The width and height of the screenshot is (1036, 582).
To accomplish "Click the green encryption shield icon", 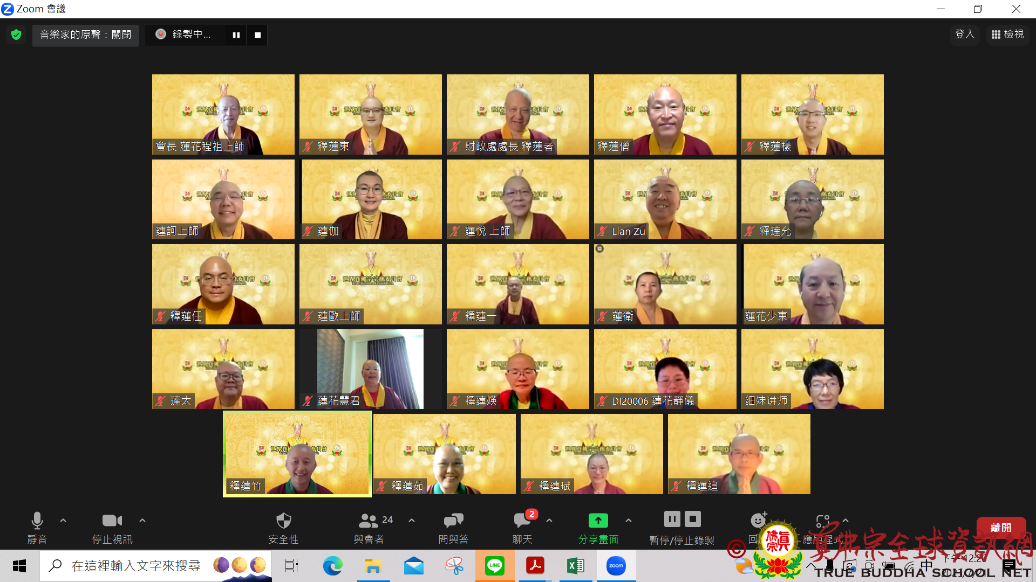I will pyautogui.click(x=16, y=35).
